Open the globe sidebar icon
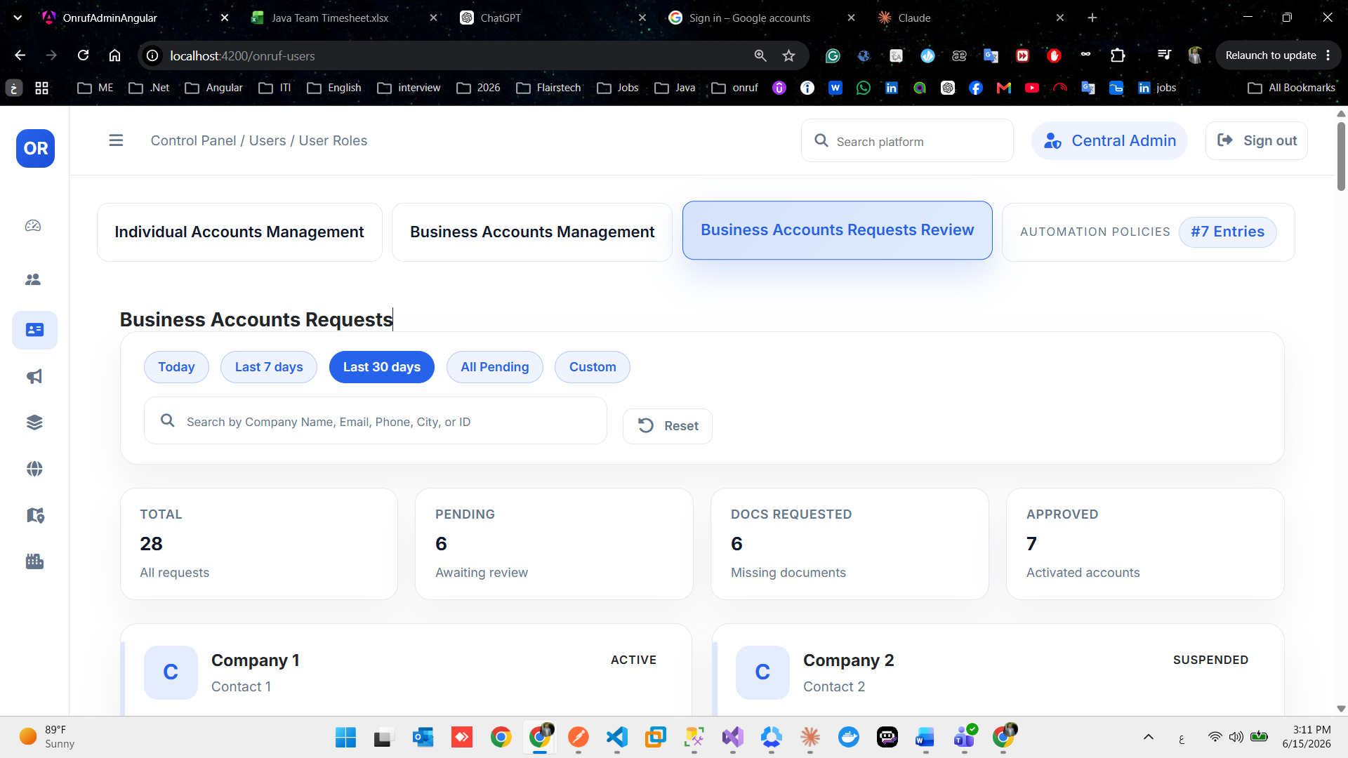The width and height of the screenshot is (1348, 758). click(x=34, y=469)
